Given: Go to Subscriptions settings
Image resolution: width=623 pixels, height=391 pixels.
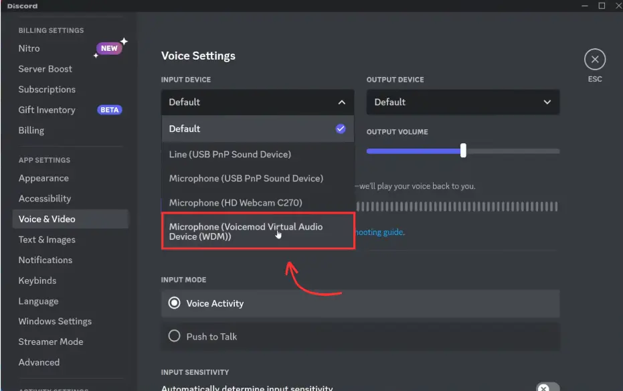Looking at the screenshot, I should pyautogui.click(x=47, y=90).
